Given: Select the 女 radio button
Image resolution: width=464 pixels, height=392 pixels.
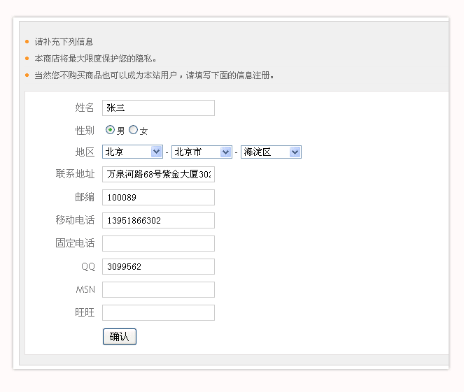Looking at the screenshot, I should pos(134,130).
